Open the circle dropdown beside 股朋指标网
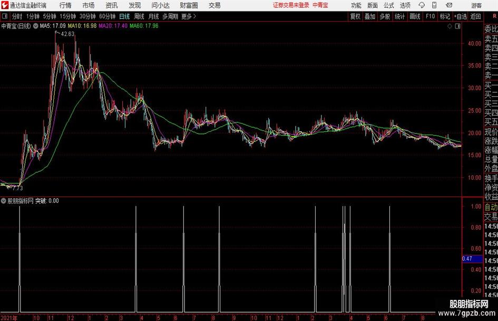Image resolution: width=498 pixels, height=321 pixels. [x=4, y=201]
